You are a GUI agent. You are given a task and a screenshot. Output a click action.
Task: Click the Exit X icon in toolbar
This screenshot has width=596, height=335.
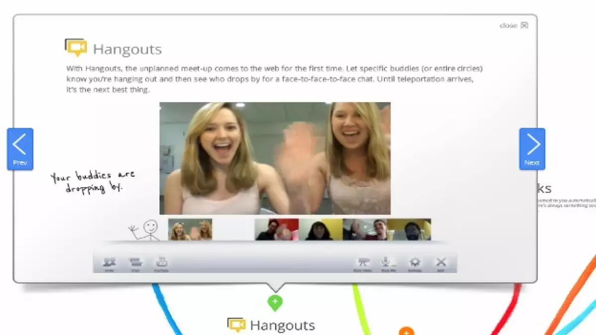point(441,263)
